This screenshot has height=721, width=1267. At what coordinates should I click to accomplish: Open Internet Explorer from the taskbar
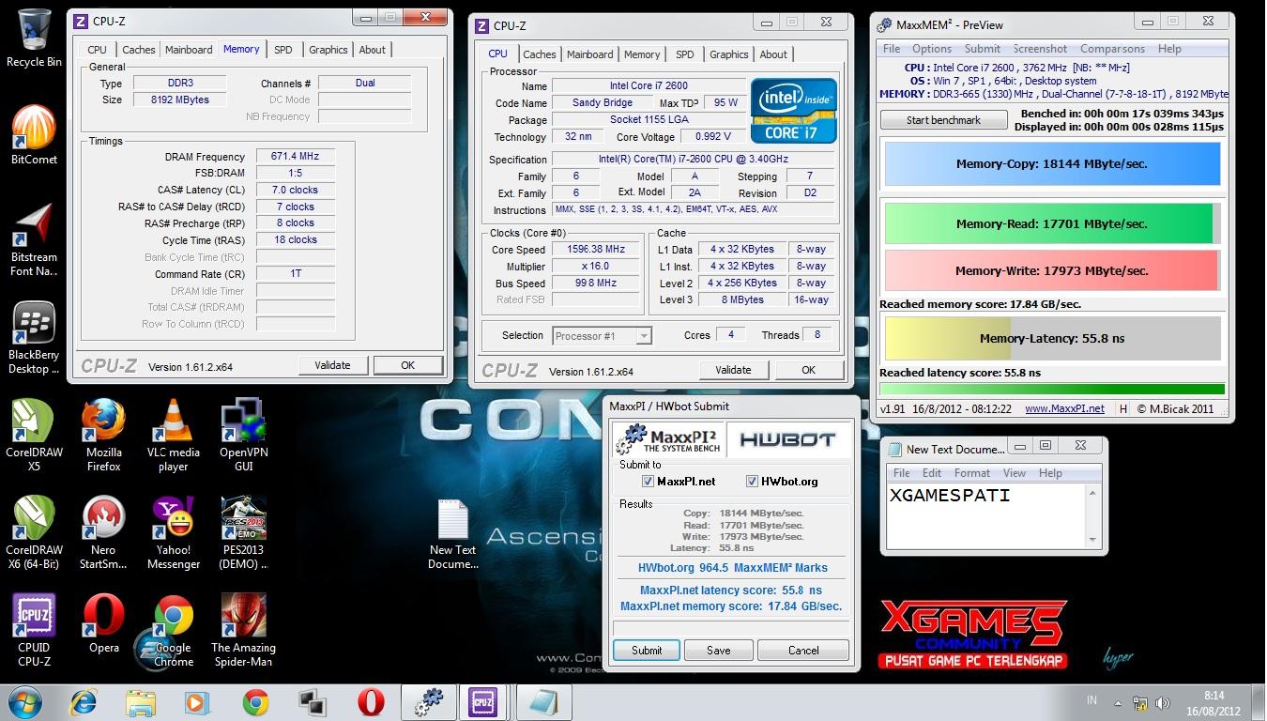tap(84, 702)
